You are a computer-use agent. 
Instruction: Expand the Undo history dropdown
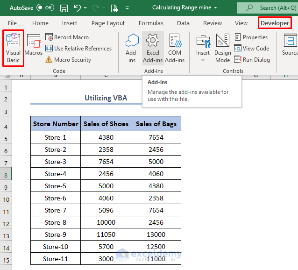(x=85, y=8)
